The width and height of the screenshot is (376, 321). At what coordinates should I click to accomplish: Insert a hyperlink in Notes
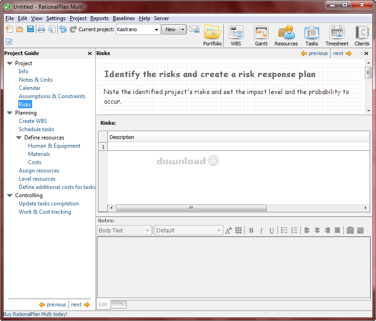coord(350,230)
